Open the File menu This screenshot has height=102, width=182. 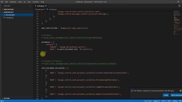click(2, 2)
